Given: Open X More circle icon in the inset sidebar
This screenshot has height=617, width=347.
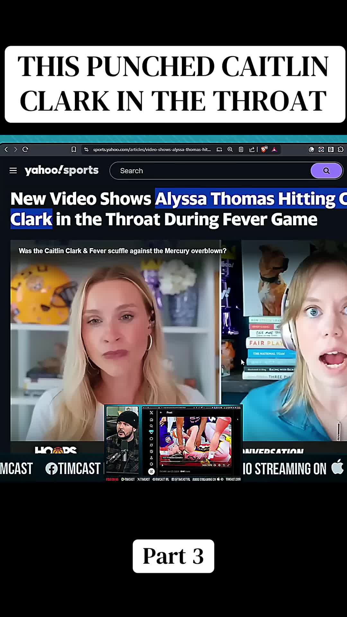Looking at the screenshot, I should coord(151,464).
